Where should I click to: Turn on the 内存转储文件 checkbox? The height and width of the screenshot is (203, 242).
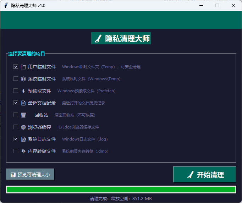coord(16,151)
